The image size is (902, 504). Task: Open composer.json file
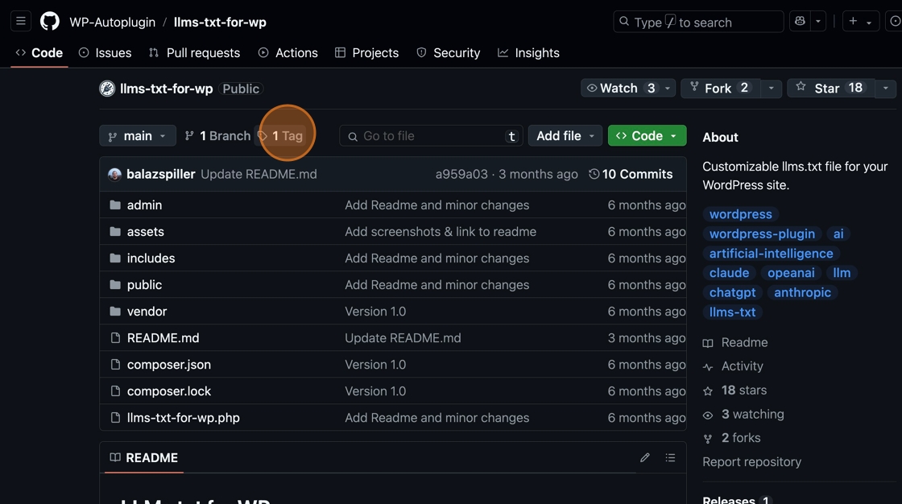coord(169,365)
